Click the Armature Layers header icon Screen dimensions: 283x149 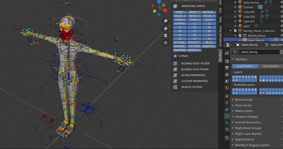[175, 6]
